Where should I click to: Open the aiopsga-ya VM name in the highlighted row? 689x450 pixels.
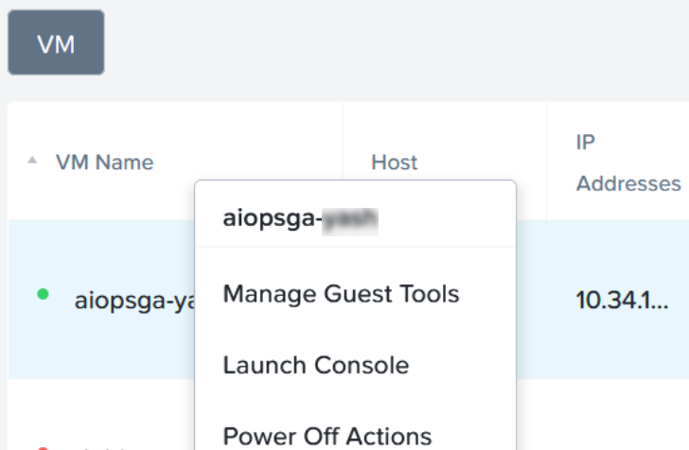pyautogui.click(x=132, y=300)
